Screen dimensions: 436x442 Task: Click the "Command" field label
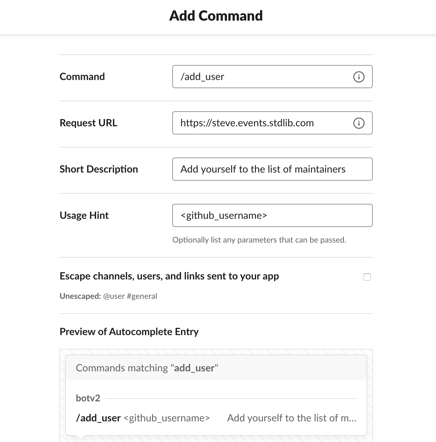point(82,77)
